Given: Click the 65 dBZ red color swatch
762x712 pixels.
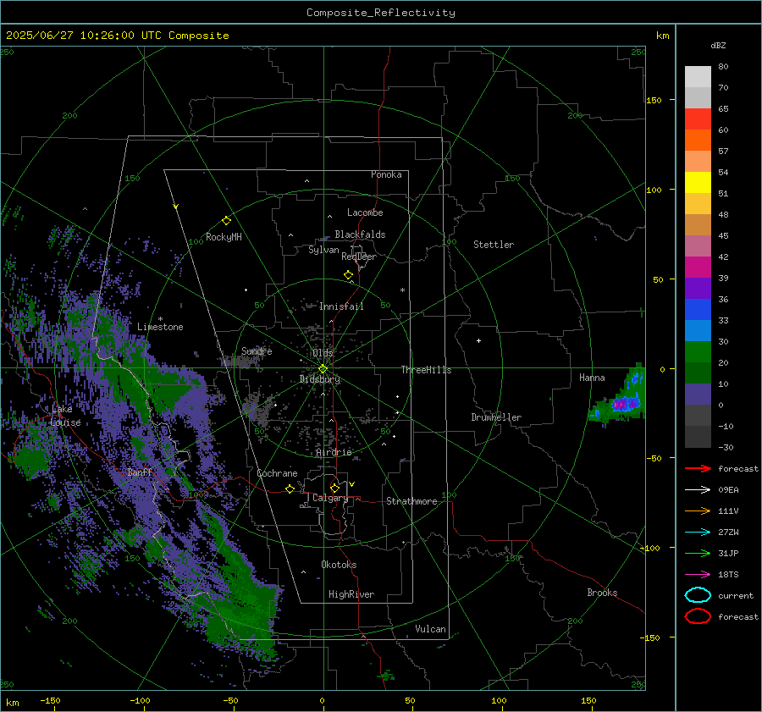Looking at the screenshot, I should 698,119.
